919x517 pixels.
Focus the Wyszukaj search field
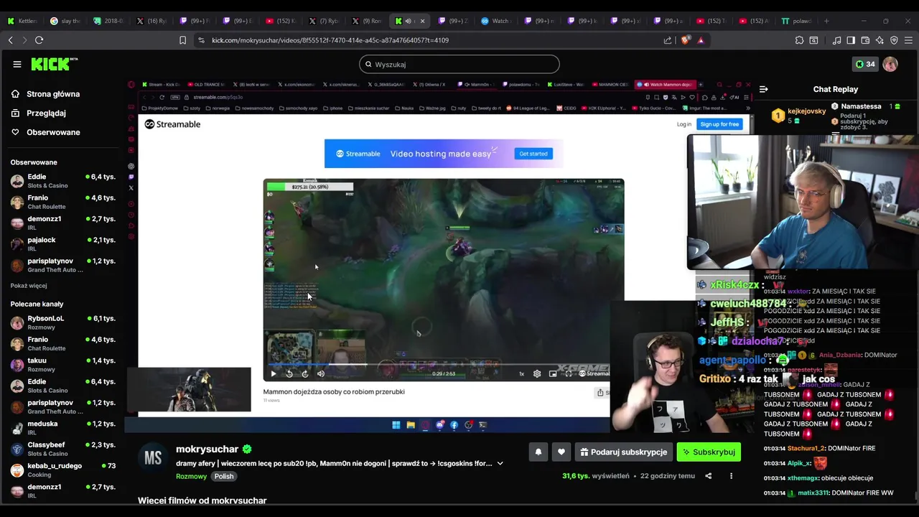(459, 64)
